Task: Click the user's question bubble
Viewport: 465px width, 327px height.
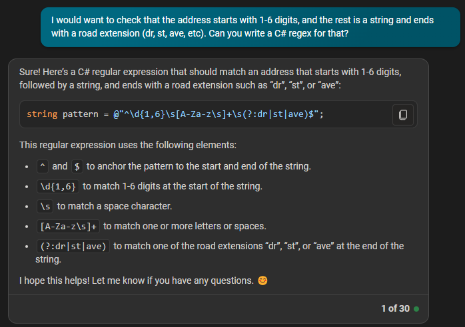Action: [250, 27]
